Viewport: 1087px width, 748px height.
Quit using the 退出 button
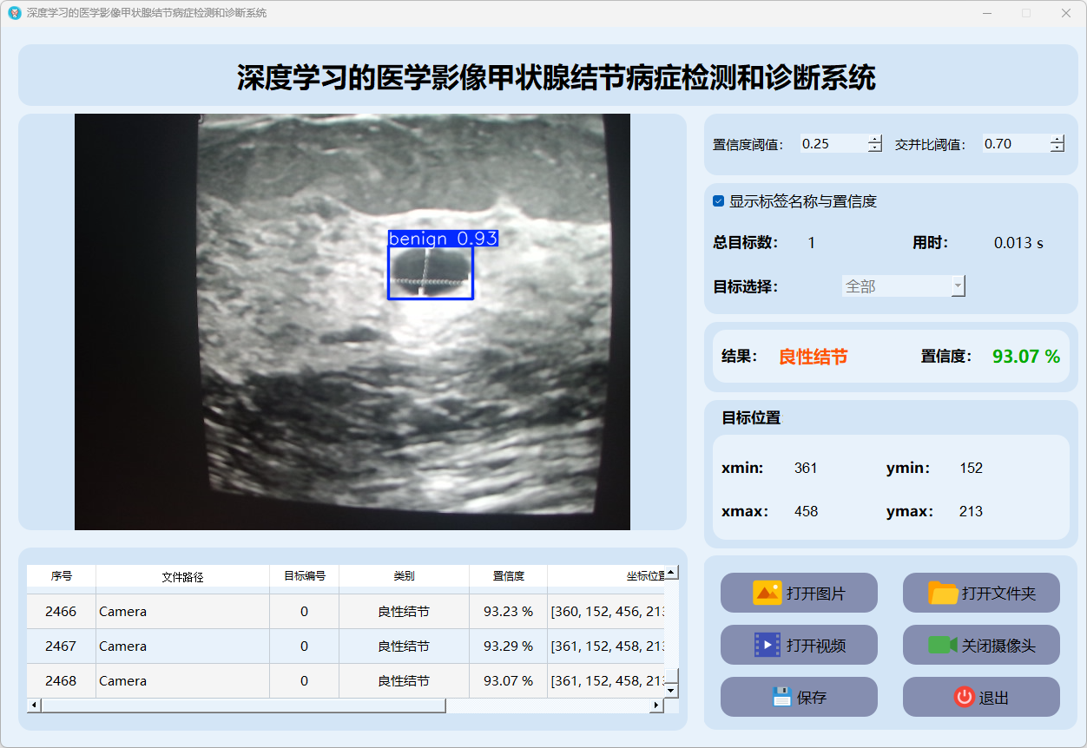981,697
